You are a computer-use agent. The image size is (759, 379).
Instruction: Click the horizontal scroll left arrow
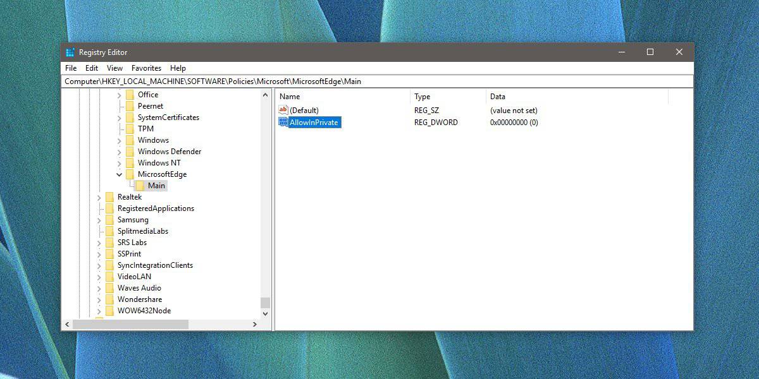68,324
